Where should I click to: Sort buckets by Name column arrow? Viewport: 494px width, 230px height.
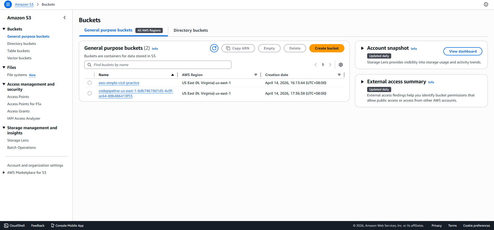click(173, 75)
